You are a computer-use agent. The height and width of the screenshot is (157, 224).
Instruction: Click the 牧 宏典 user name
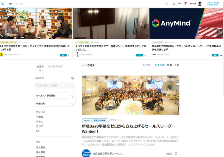coord(193,4)
